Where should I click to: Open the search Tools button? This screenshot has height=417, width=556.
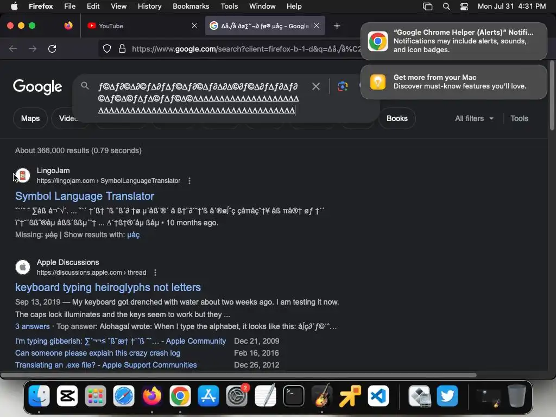click(519, 118)
